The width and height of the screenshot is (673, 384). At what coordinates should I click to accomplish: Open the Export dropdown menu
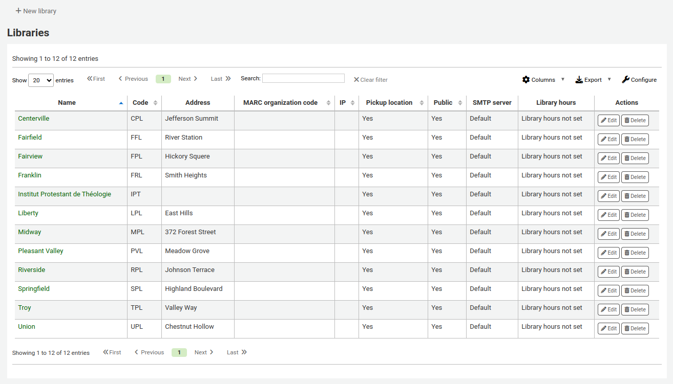[593, 80]
